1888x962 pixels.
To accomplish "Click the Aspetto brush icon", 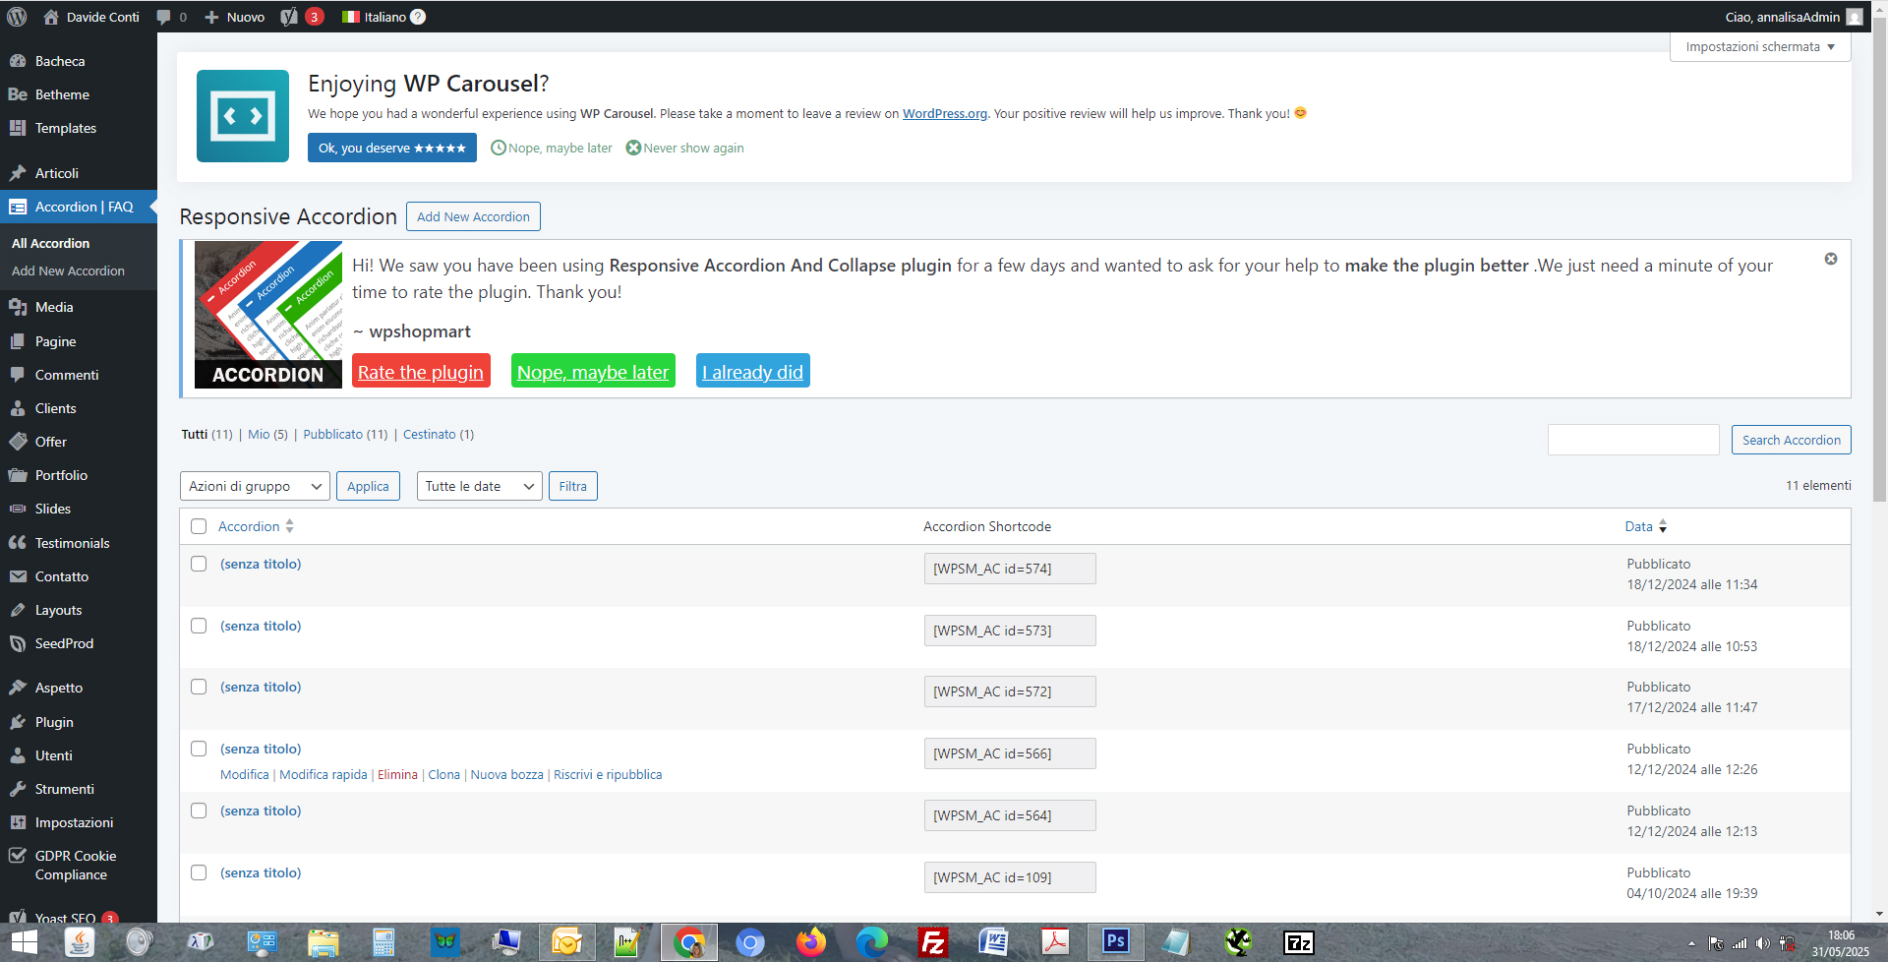I will point(18,688).
